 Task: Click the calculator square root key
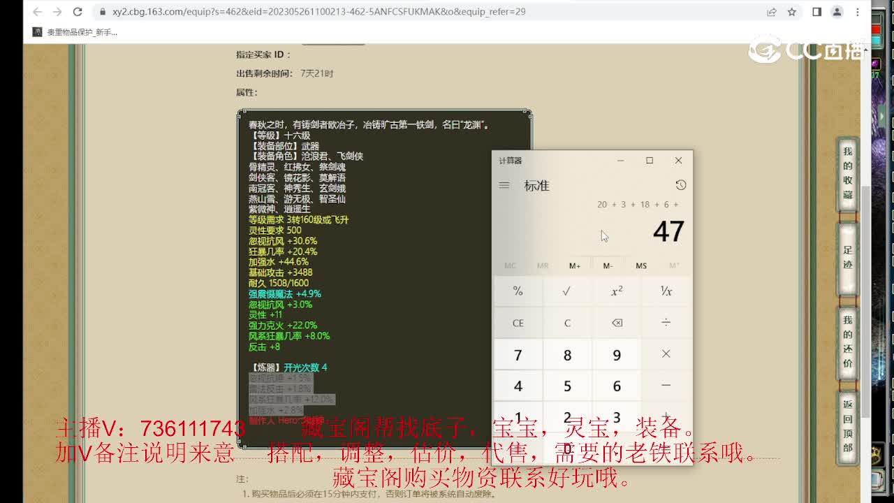click(567, 291)
